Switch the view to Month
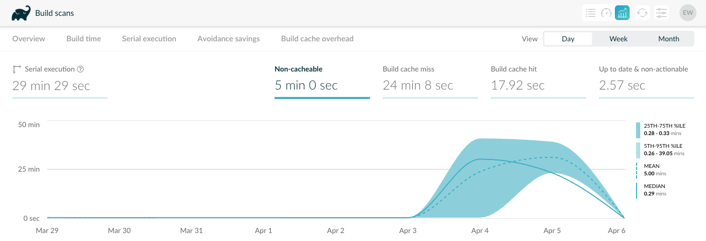 (668, 39)
